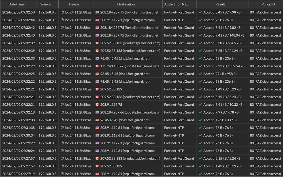Click the green check in the 09:32:40 row
This screenshot has width=283, height=177.
[200, 35]
